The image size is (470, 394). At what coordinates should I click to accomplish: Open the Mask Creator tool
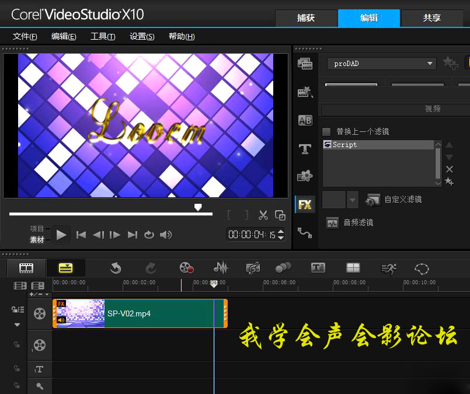[422, 269]
